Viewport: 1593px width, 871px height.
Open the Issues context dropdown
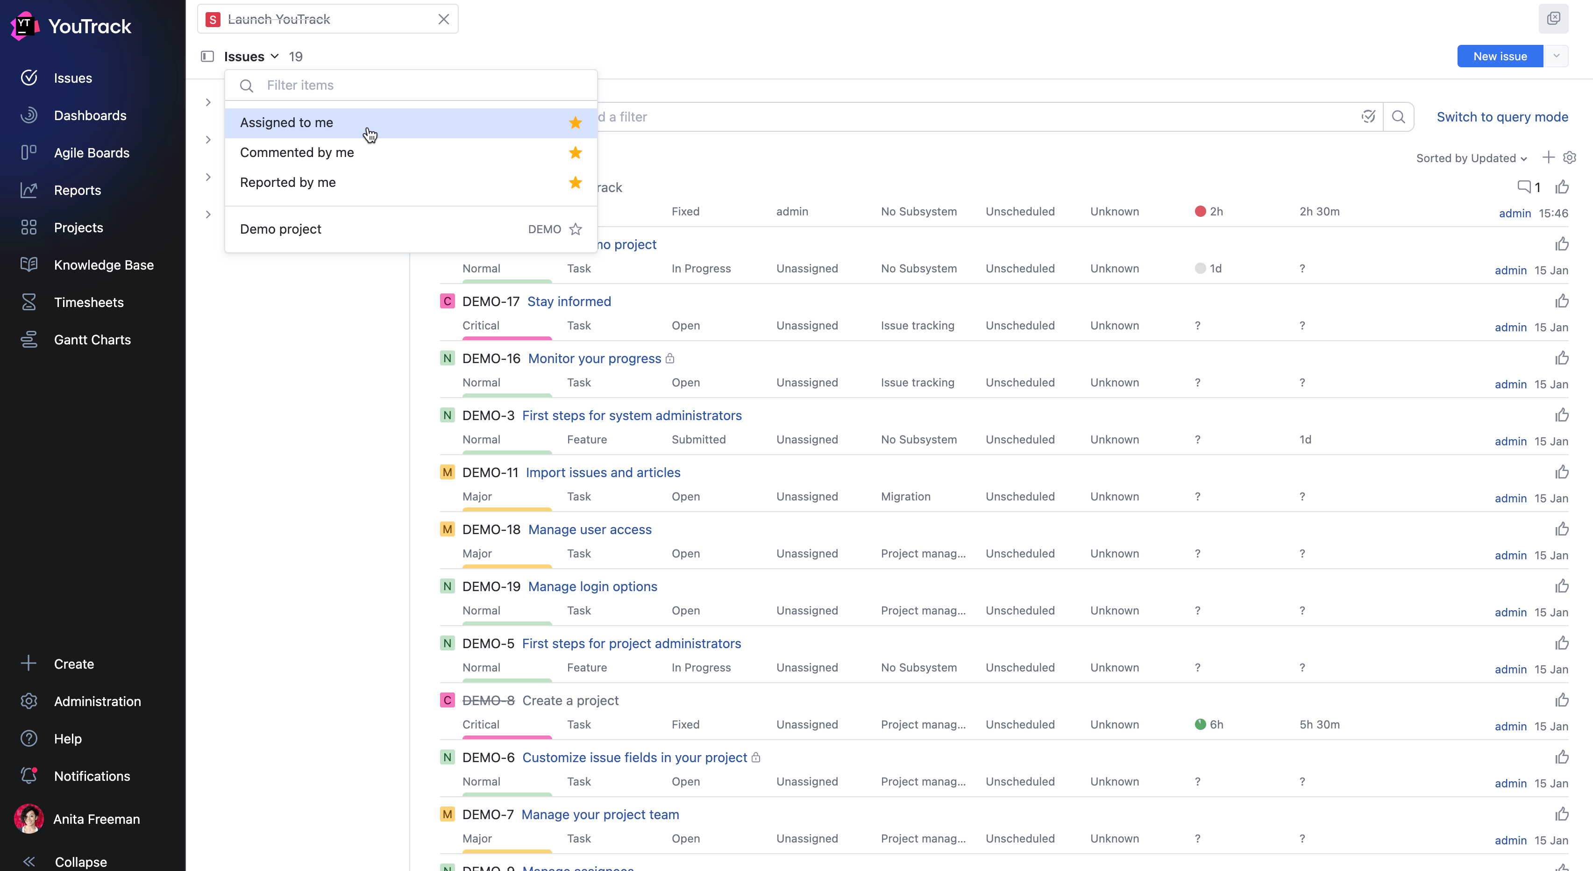tap(252, 56)
